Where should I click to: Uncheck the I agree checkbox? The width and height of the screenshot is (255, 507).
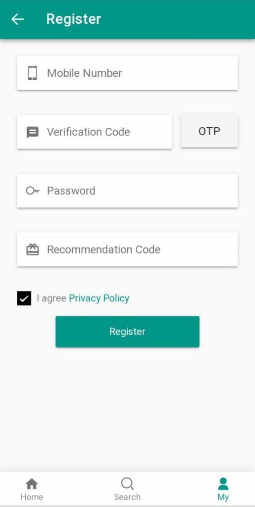tap(24, 298)
